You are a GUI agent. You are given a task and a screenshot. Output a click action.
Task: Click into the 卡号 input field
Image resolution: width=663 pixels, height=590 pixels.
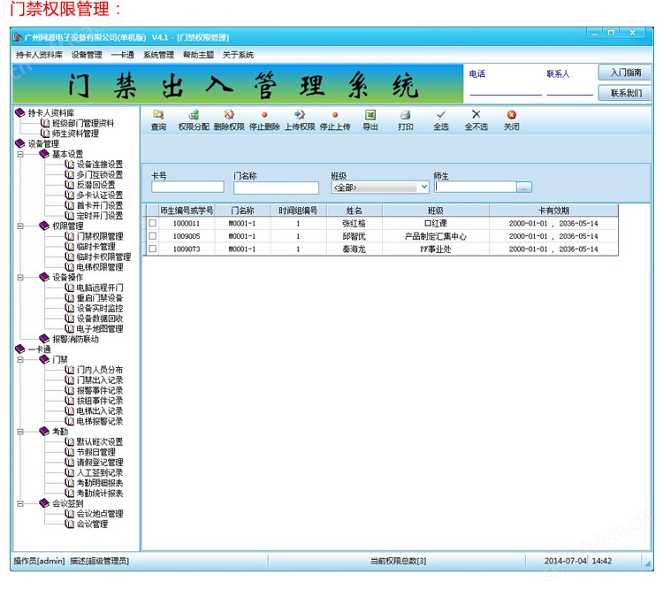(x=187, y=188)
